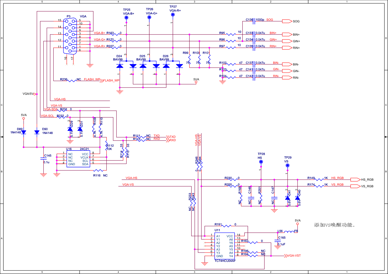The image size is (388, 274).
Task: Select the VGA-SDA net label
Action: click(51, 109)
